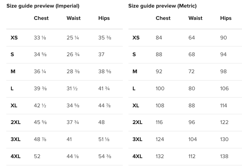Select the Hips column header in Metric table
The width and height of the screenshot is (242, 166).
pos(226,18)
